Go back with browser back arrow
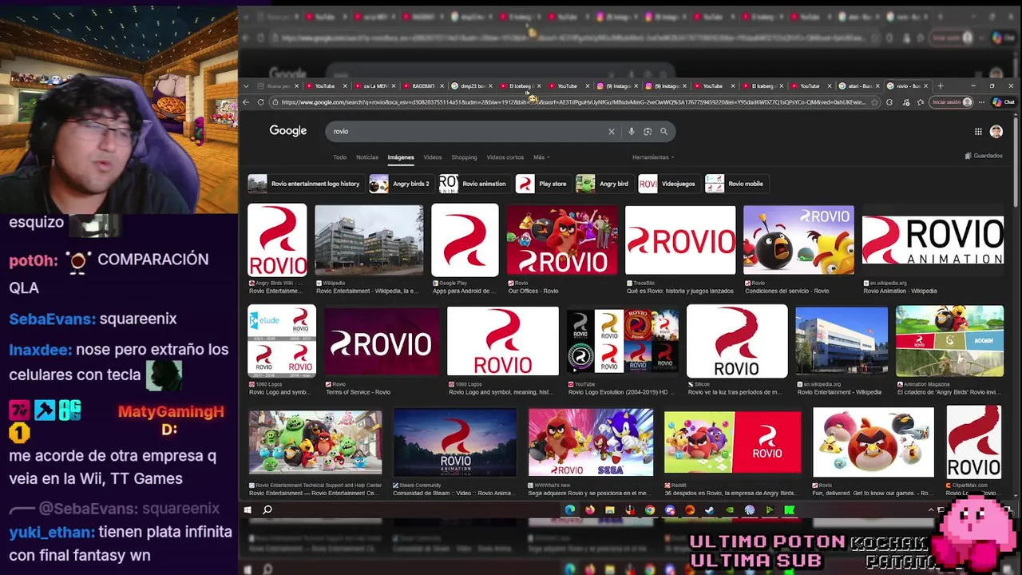 246,102
